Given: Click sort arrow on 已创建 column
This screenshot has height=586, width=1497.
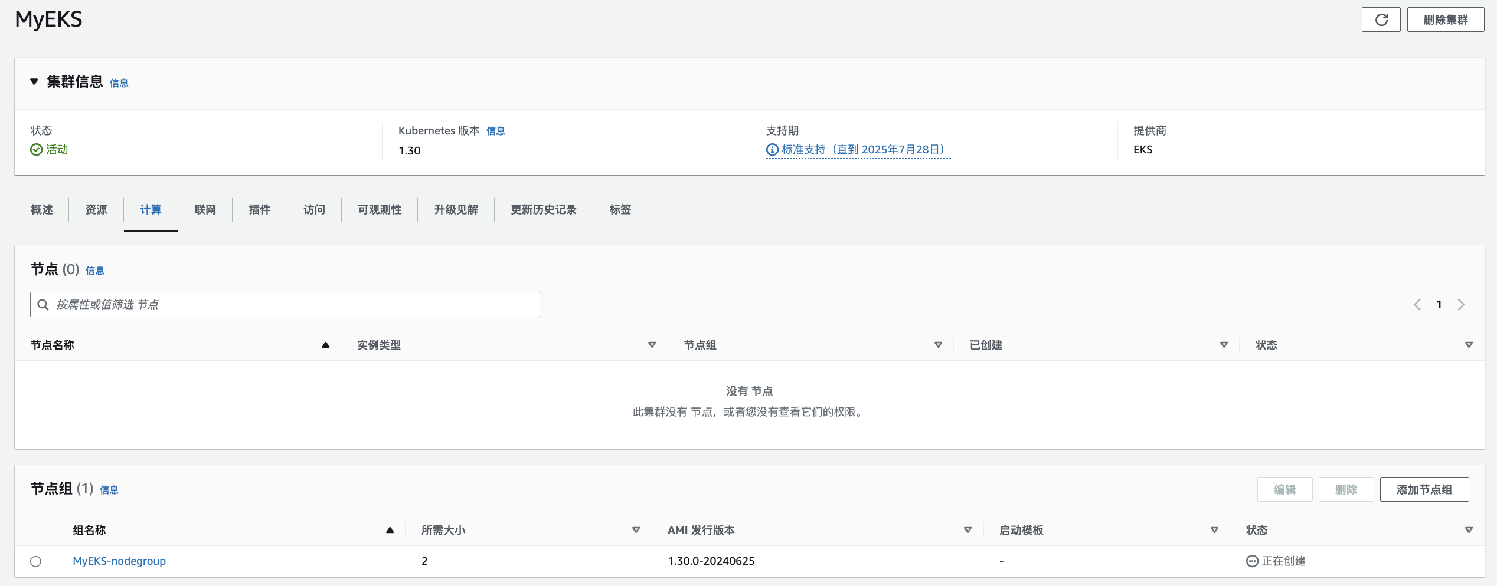Looking at the screenshot, I should pyautogui.click(x=1224, y=345).
